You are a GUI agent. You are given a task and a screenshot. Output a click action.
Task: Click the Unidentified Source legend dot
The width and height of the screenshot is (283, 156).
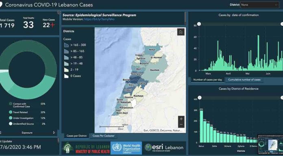click(x=11, y=124)
